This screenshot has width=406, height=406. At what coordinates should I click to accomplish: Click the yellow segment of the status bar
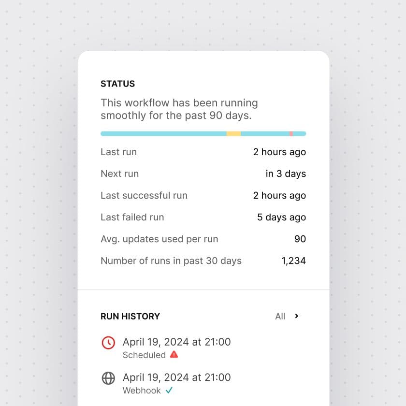click(233, 133)
